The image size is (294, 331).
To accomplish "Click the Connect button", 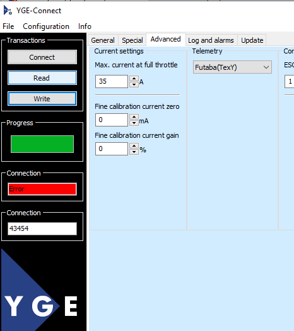I will (x=42, y=57).
